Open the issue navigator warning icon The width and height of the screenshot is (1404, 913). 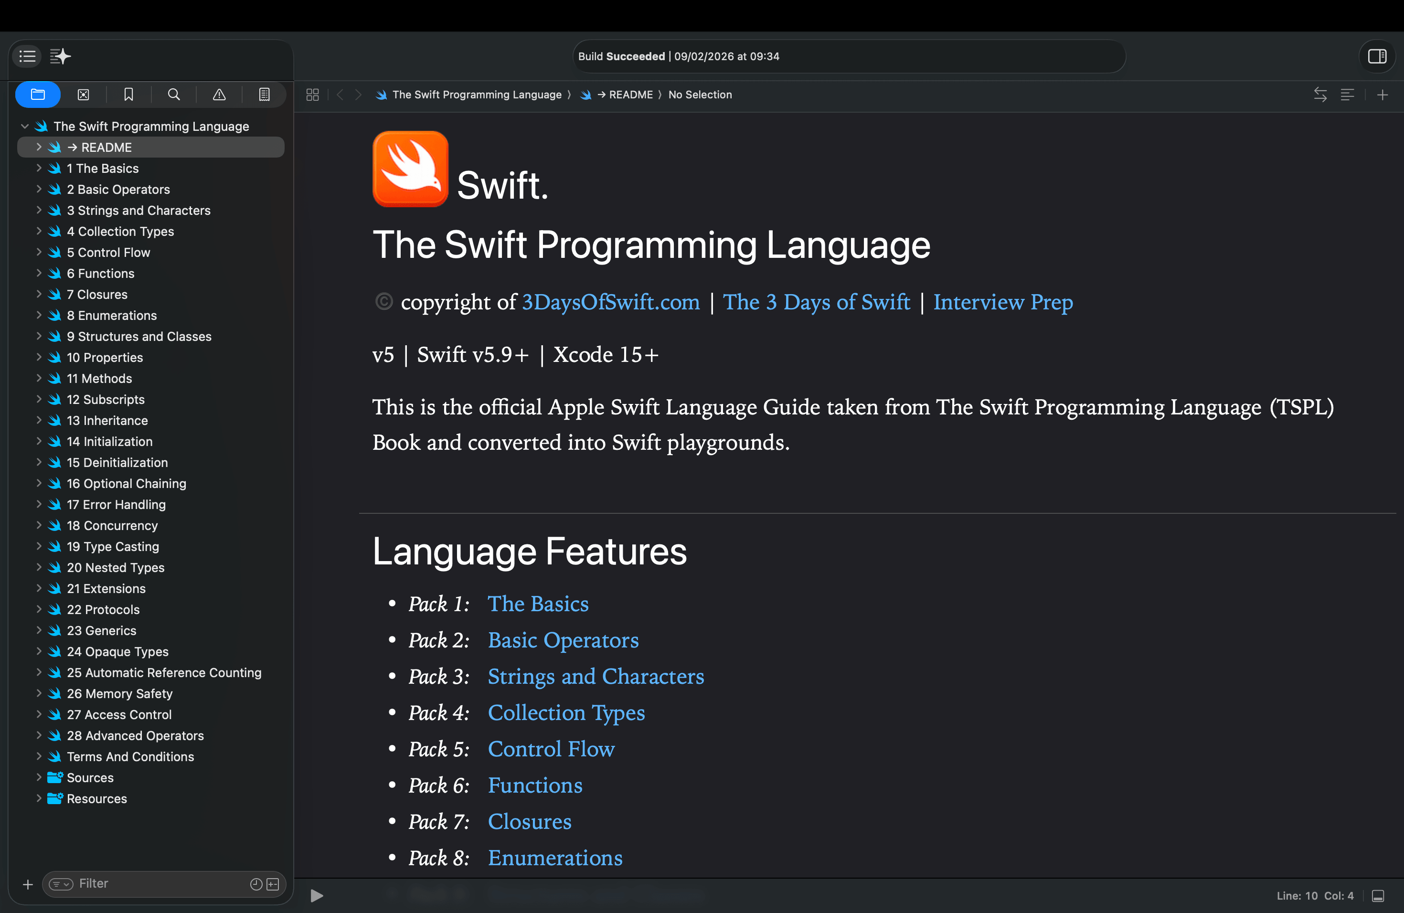point(219,95)
